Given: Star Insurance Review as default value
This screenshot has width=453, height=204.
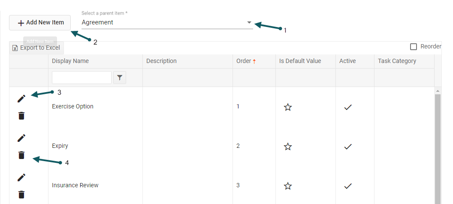Looking at the screenshot, I should 288,186.
